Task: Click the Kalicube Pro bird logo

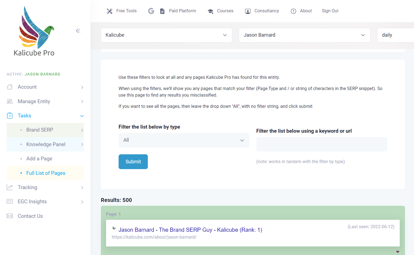Action: 34,31
